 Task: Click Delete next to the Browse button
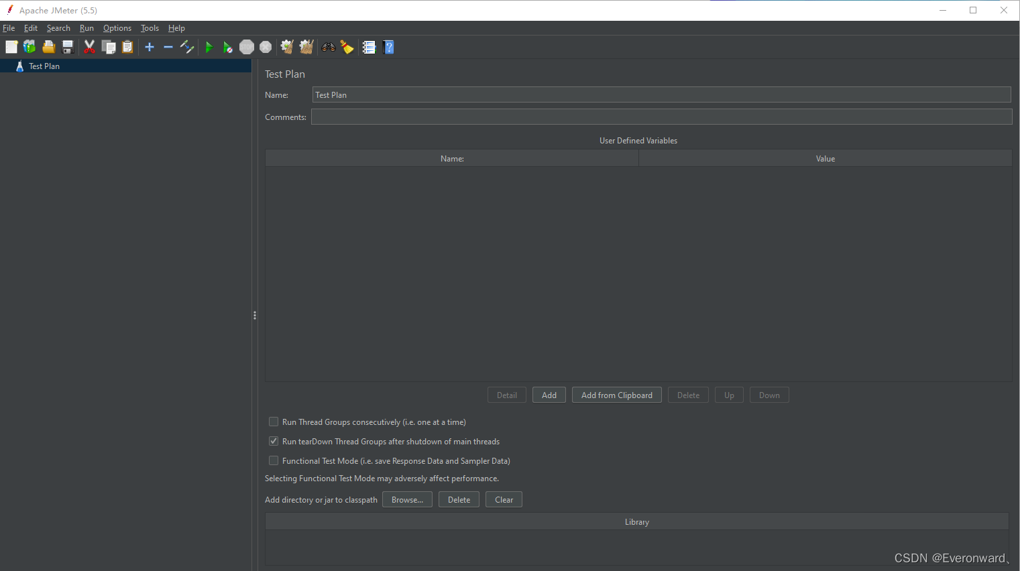coord(459,499)
